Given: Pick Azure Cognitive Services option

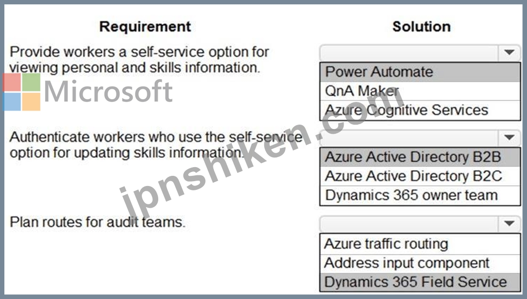Looking at the screenshot, I should pos(420,110).
